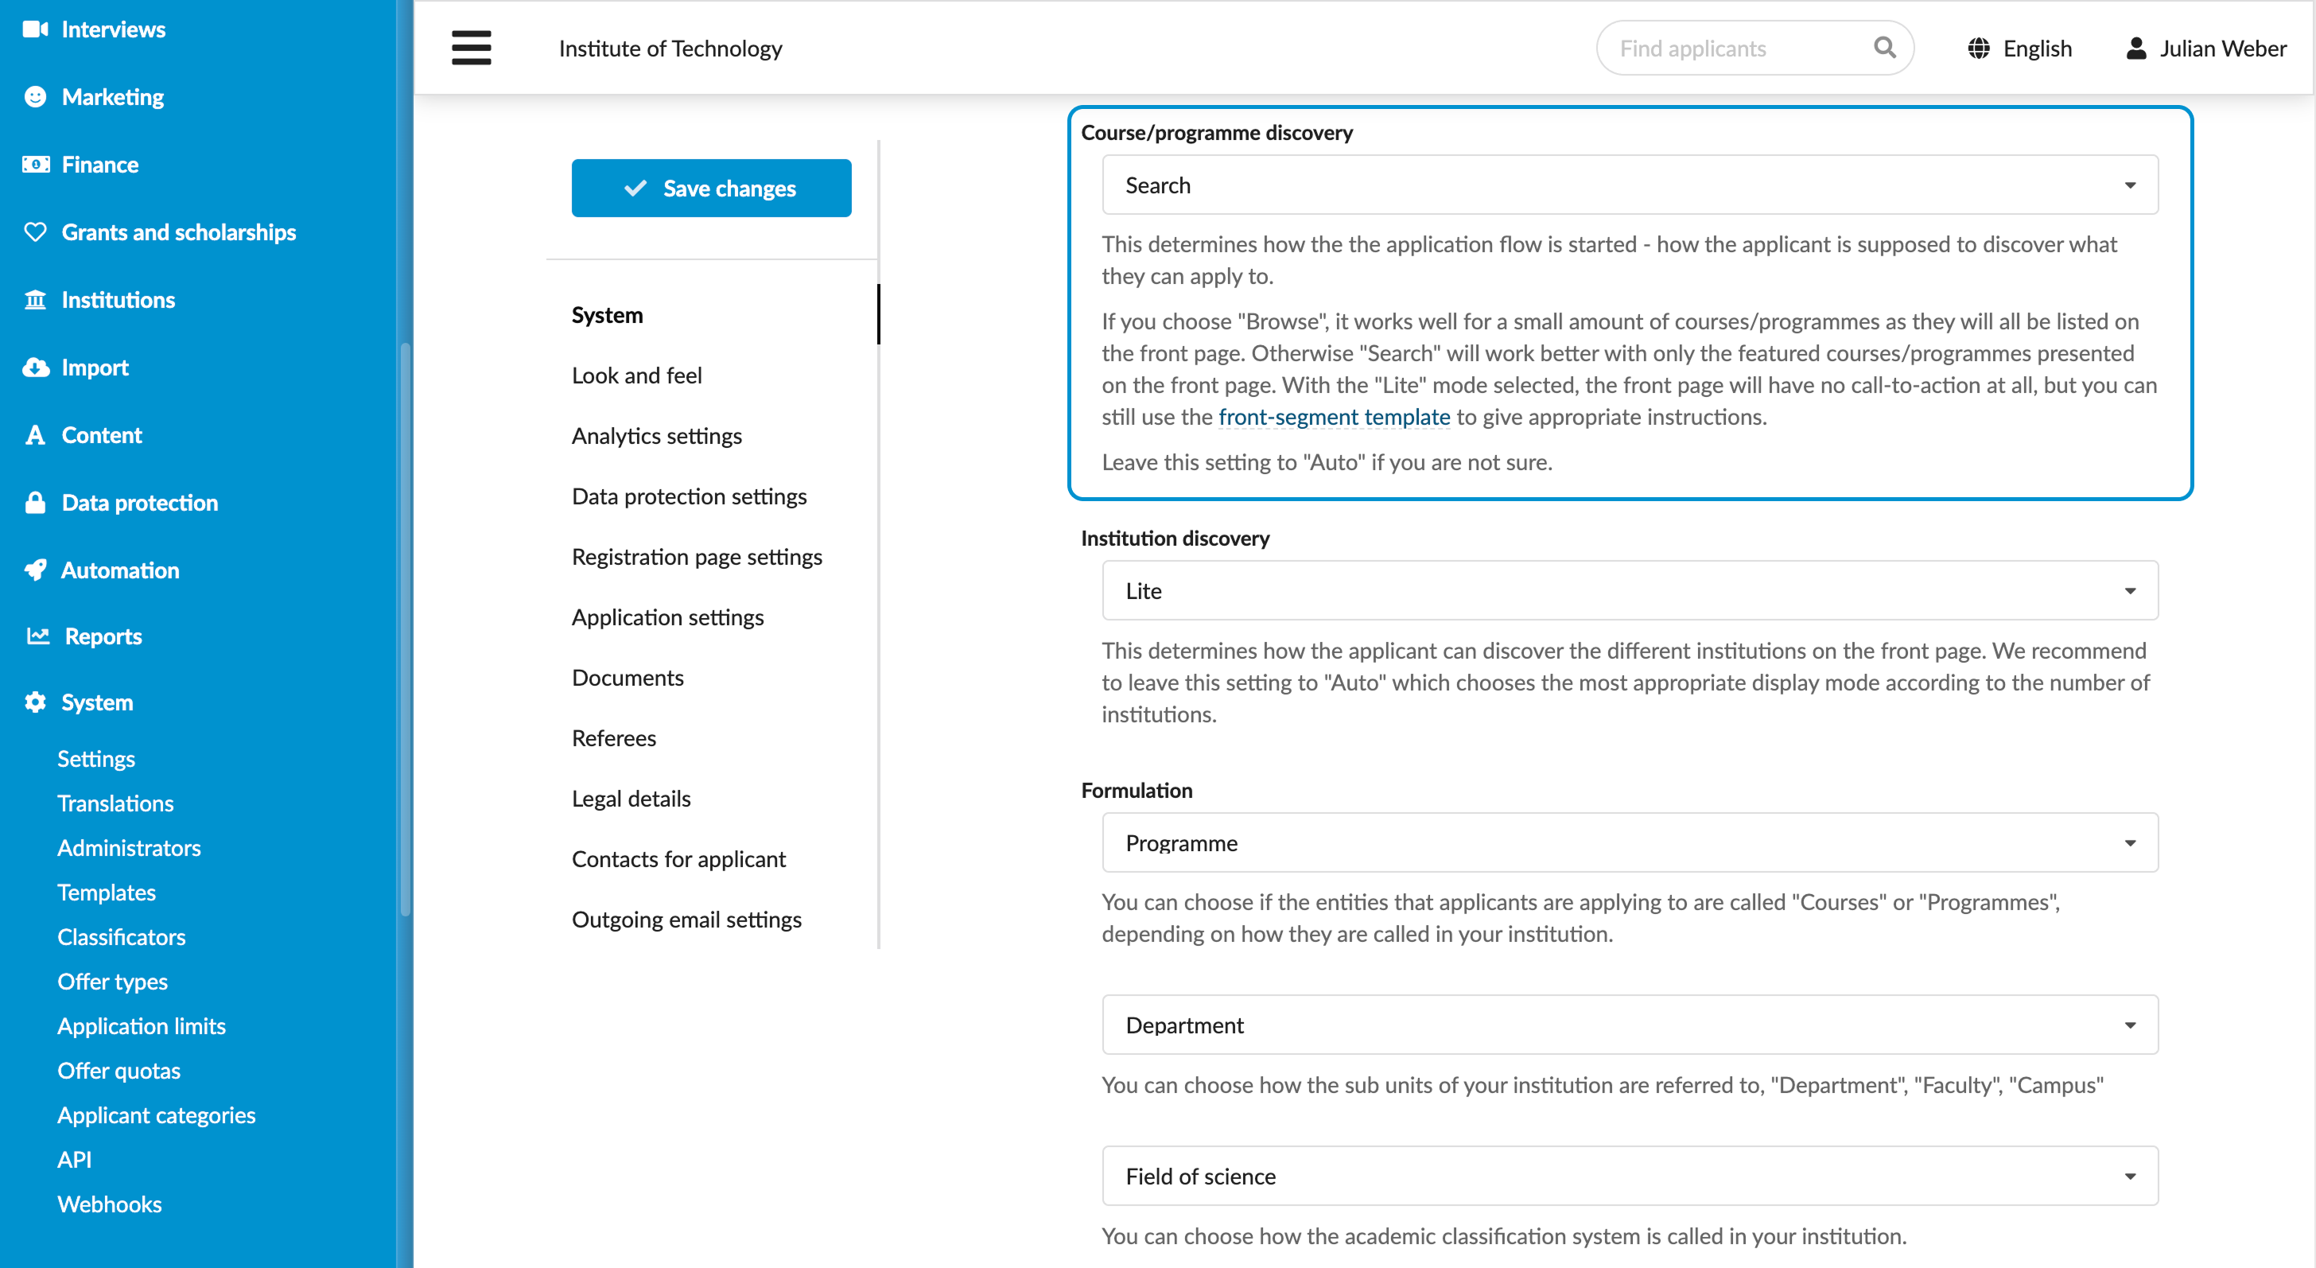Open the hamburger menu icon
This screenshot has width=2316, height=1268.
coord(471,48)
